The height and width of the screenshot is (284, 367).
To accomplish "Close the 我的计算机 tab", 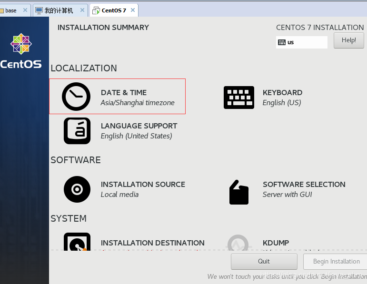I will [x=82, y=10].
